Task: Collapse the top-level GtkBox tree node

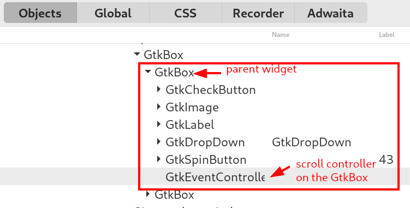Action: [x=136, y=55]
